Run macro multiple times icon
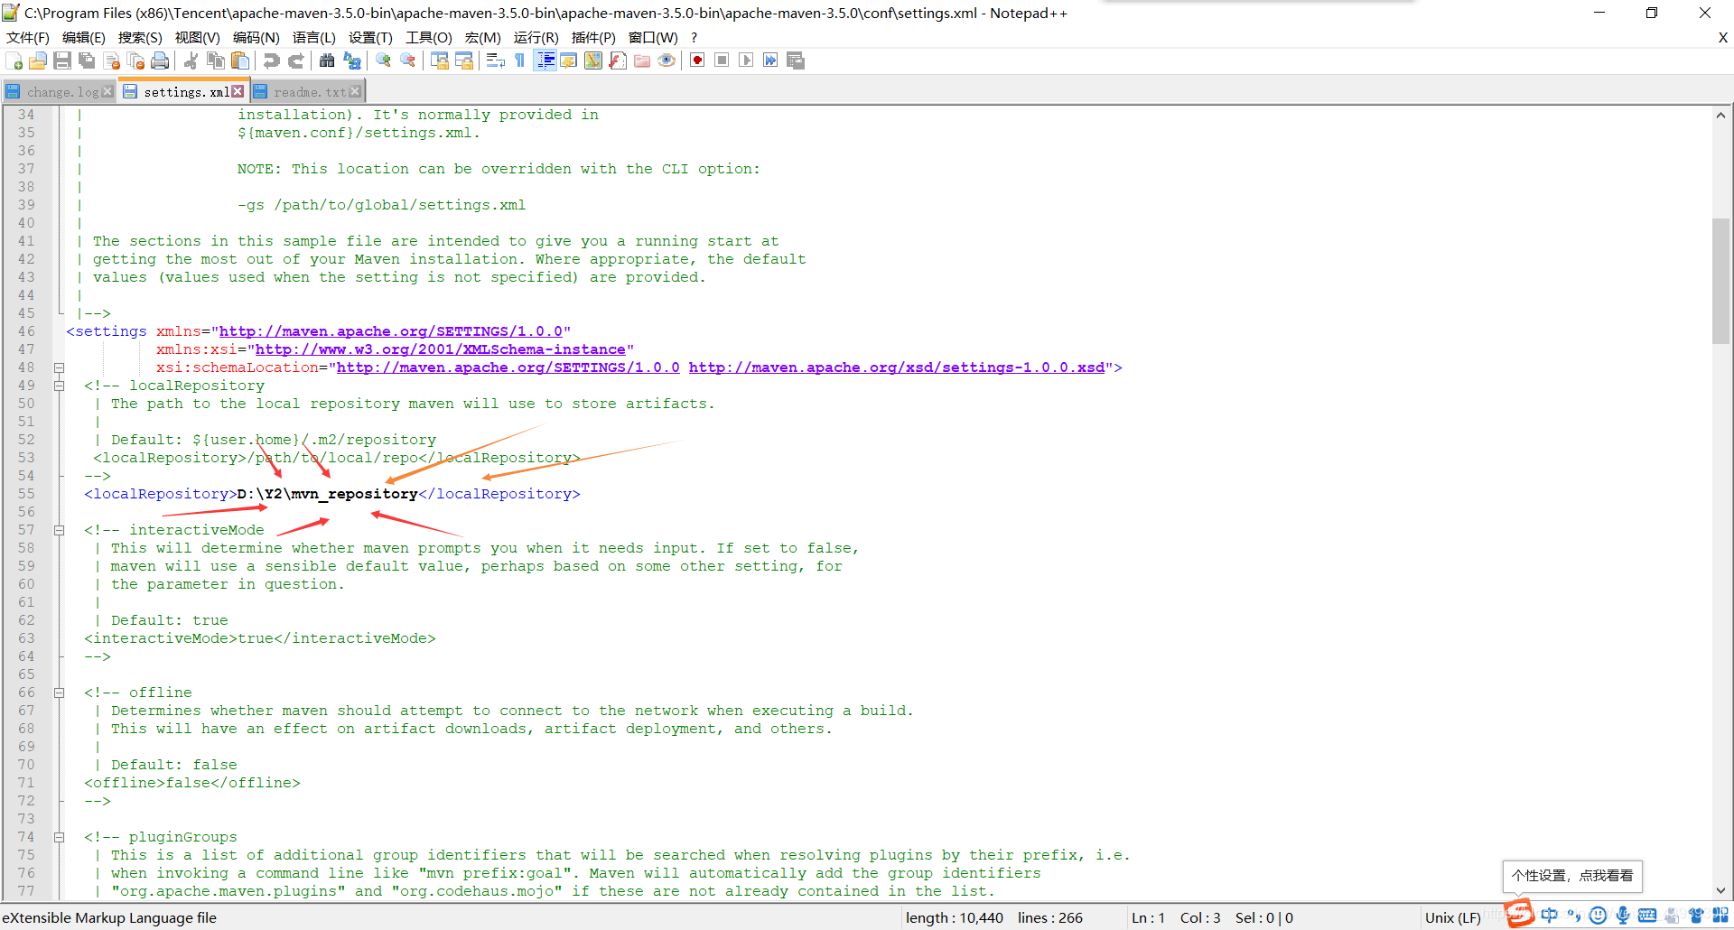The width and height of the screenshot is (1734, 930). tap(770, 60)
